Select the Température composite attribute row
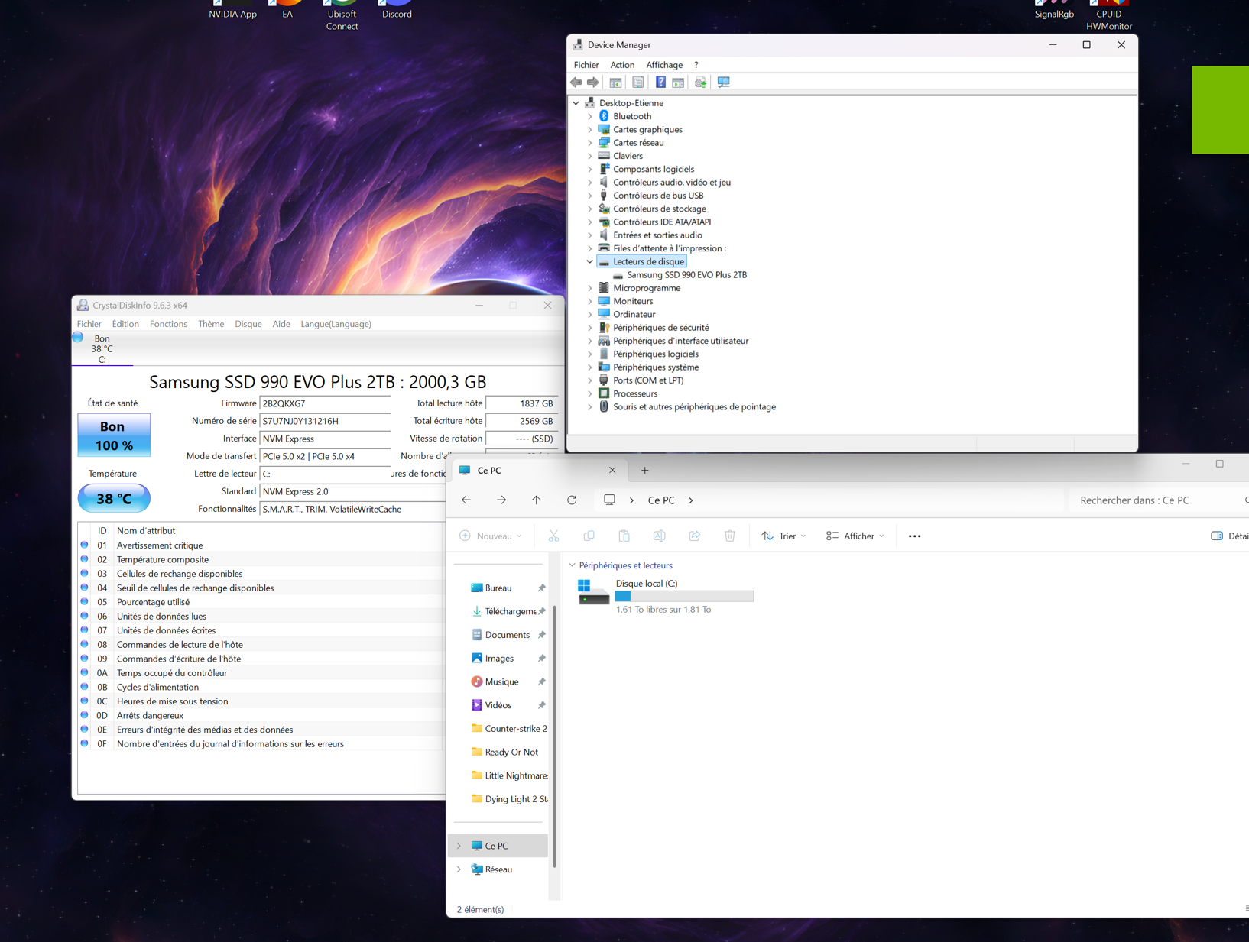The width and height of the screenshot is (1249, 942). 260,560
